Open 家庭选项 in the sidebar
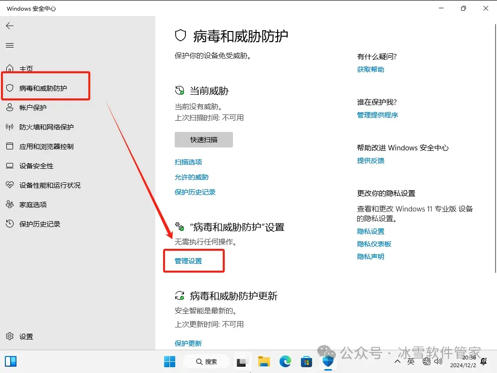Viewport: 497px width, 373px height. pyautogui.click(x=33, y=205)
